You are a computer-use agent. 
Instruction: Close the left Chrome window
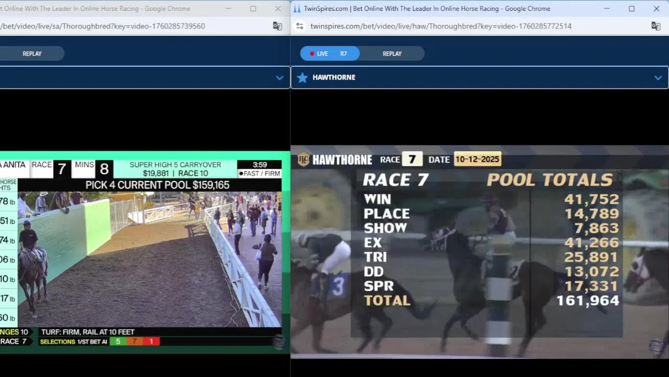(x=278, y=8)
